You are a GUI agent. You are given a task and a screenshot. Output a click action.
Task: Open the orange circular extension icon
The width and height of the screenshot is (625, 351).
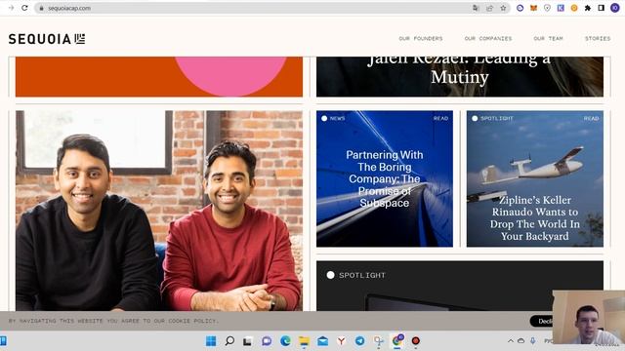coord(574,8)
